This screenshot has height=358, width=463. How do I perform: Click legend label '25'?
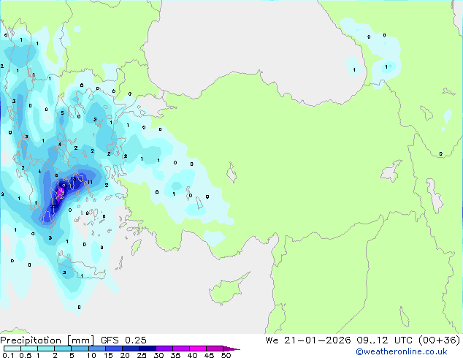click(x=142, y=355)
